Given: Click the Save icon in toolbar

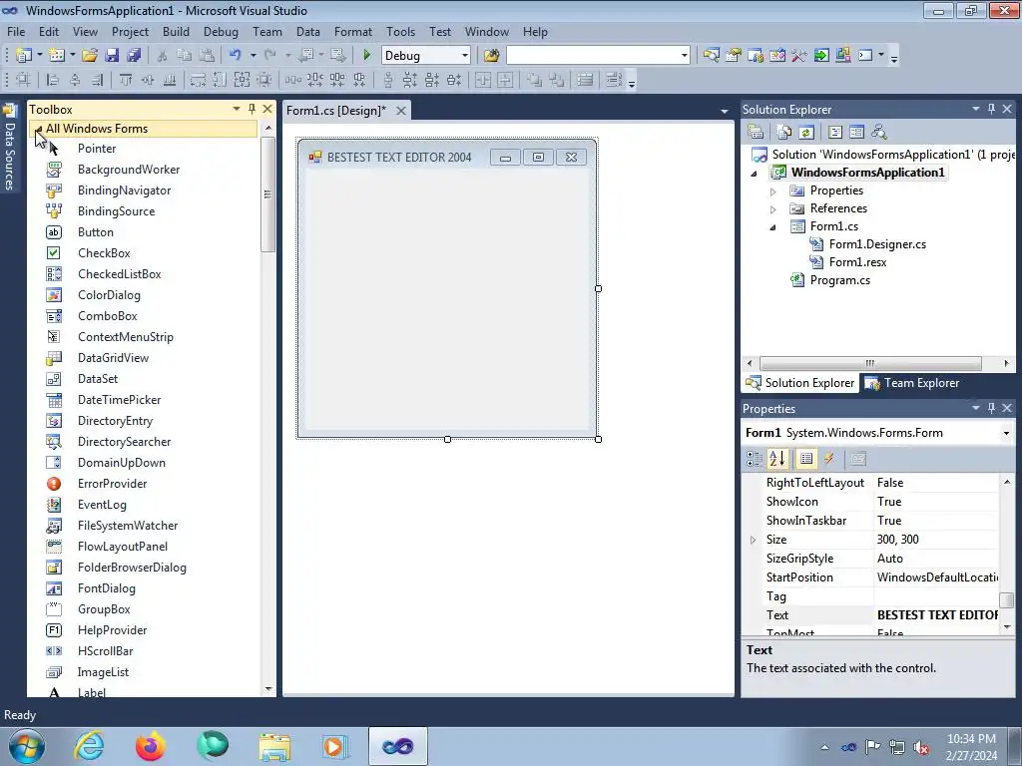Looking at the screenshot, I should (112, 56).
